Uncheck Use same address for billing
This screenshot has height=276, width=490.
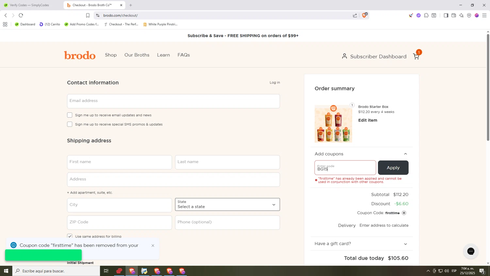tap(70, 236)
